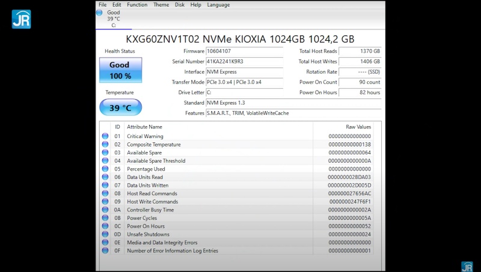This screenshot has height=272, width=481.
Task: Select the Host Write Commands attribute name
Action: click(153, 202)
